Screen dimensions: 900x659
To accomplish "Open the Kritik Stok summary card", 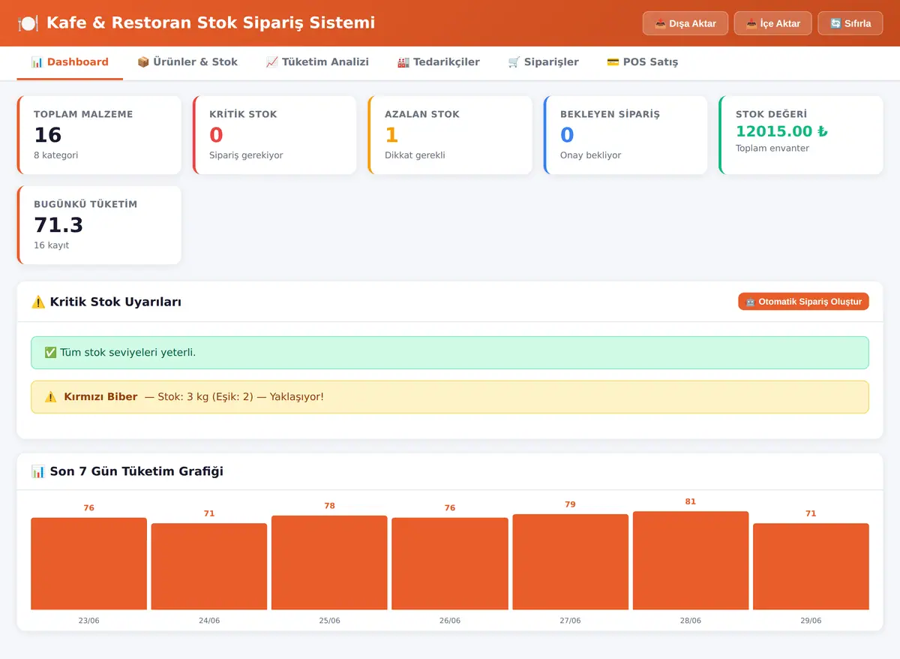I will 274,135.
